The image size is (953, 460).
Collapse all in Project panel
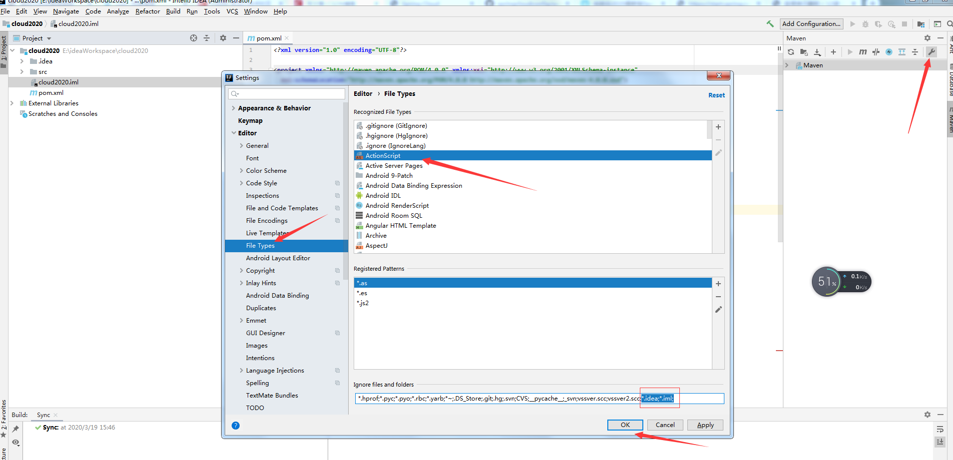tap(207, 38)
